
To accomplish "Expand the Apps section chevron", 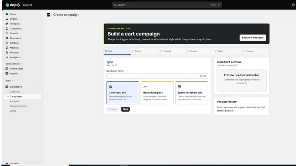I will pyautogui.click(x=12, y=80).
